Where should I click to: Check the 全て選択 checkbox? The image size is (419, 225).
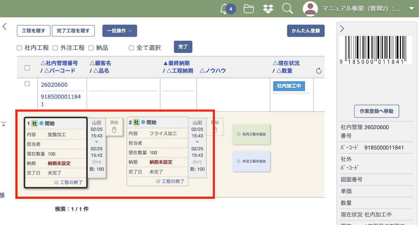tap(131, 48)
